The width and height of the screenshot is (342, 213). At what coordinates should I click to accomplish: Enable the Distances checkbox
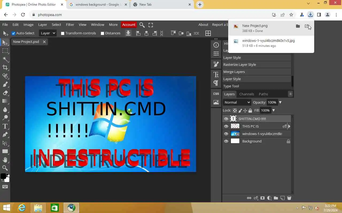coord(102,33)
